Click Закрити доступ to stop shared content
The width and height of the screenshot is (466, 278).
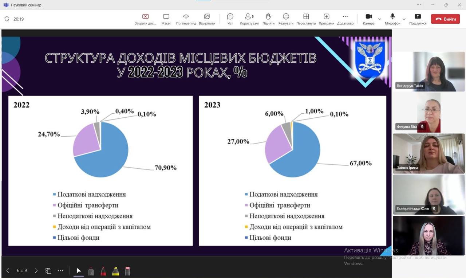click(x=145, y=19)
